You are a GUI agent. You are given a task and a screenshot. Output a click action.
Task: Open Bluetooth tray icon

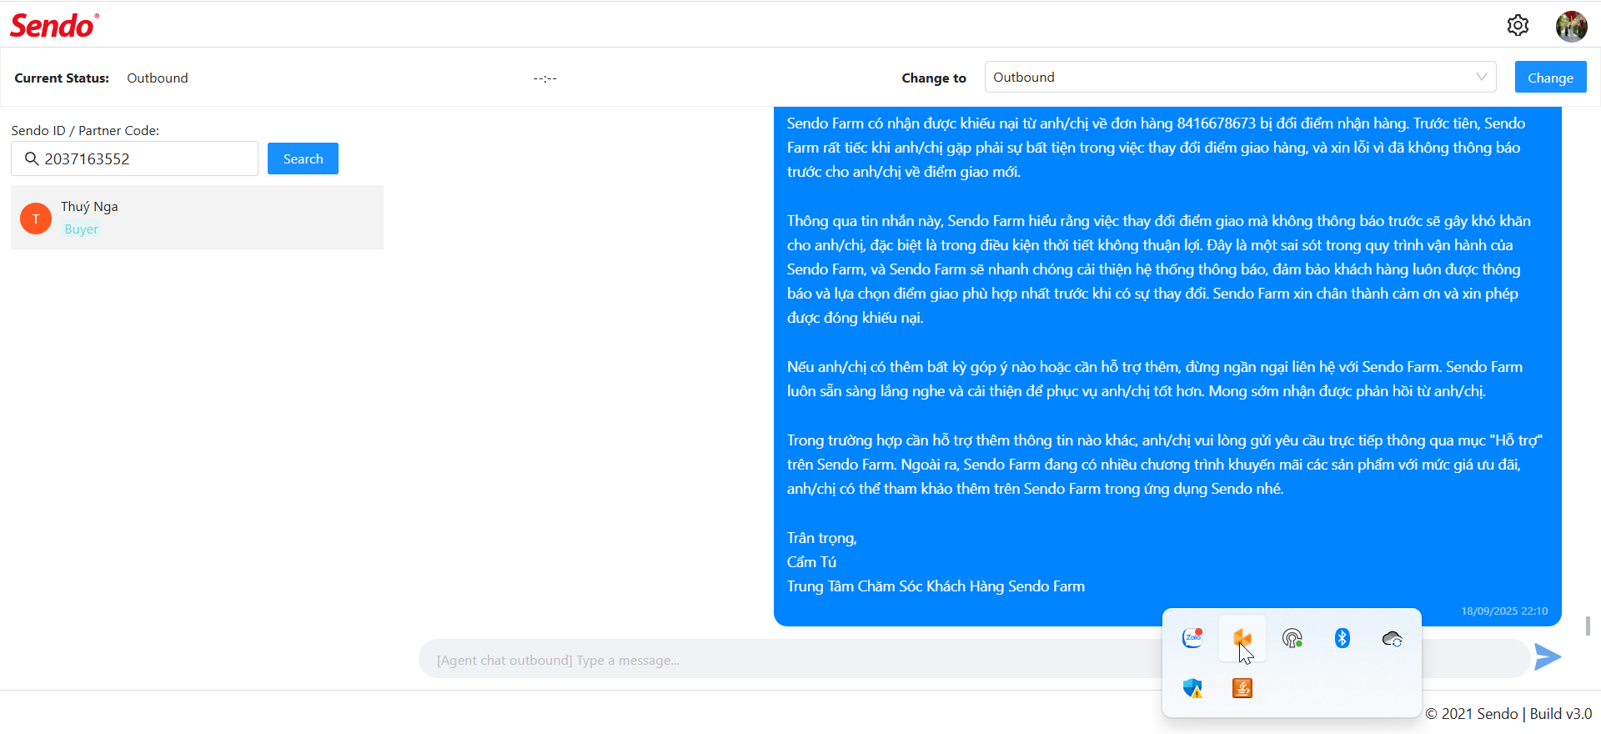point(1343,638)
